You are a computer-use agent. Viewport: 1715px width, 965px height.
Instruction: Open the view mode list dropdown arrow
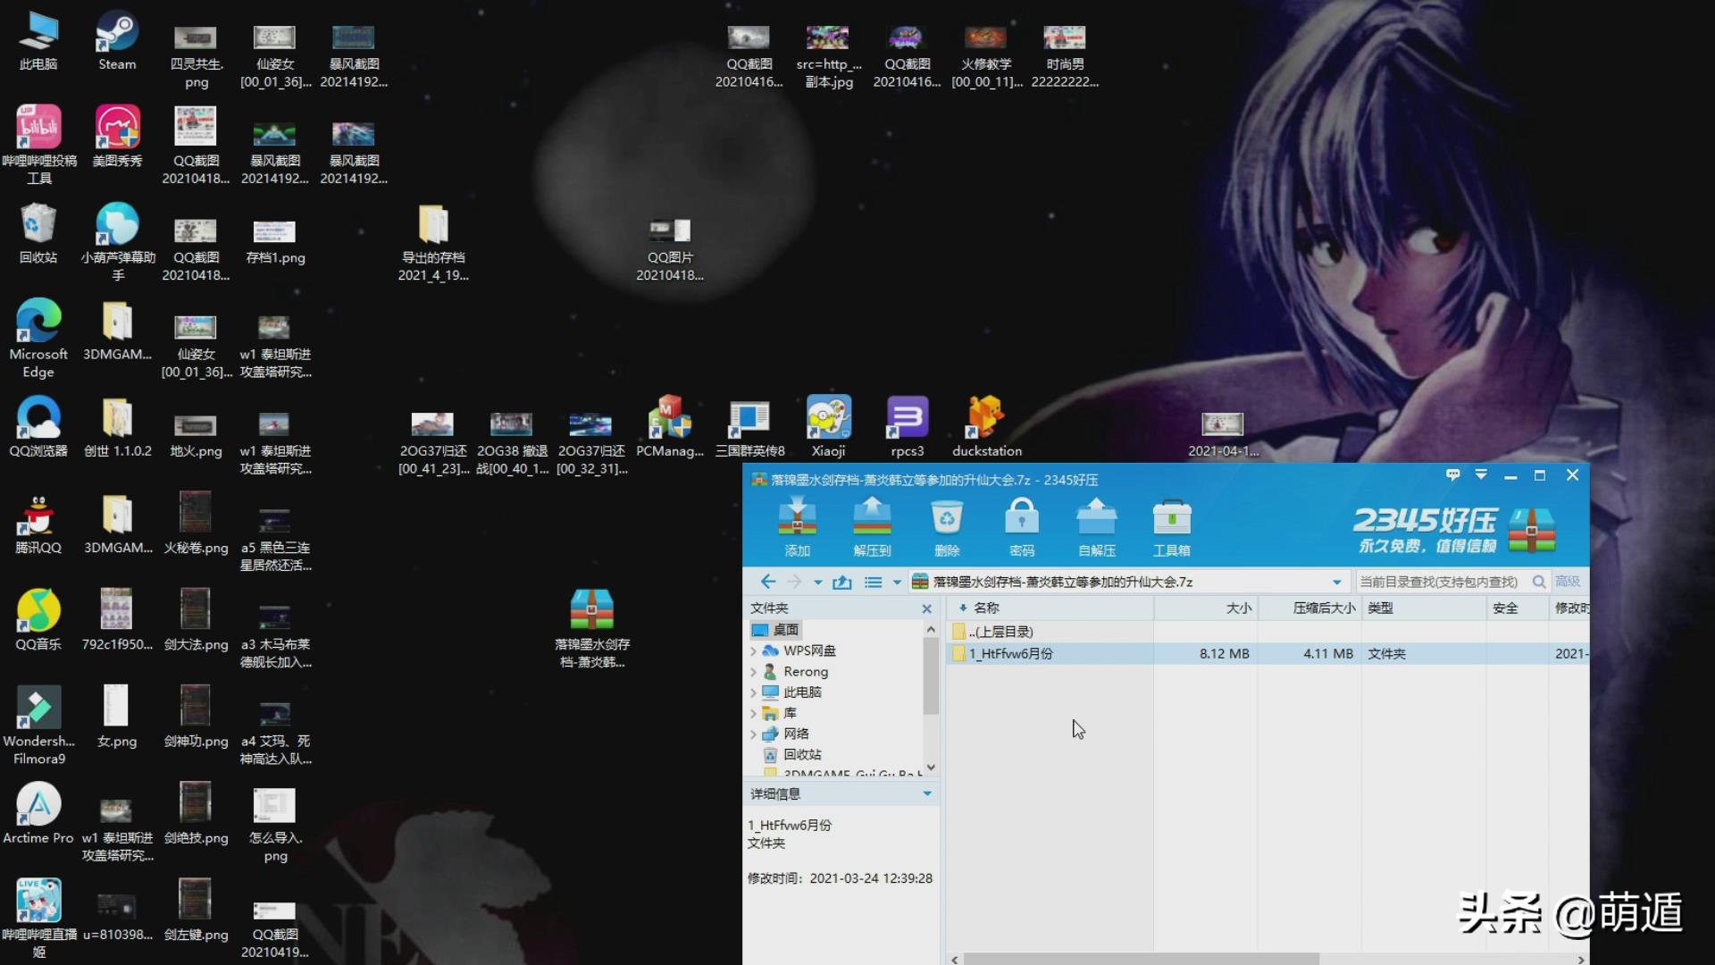(897, 582)
